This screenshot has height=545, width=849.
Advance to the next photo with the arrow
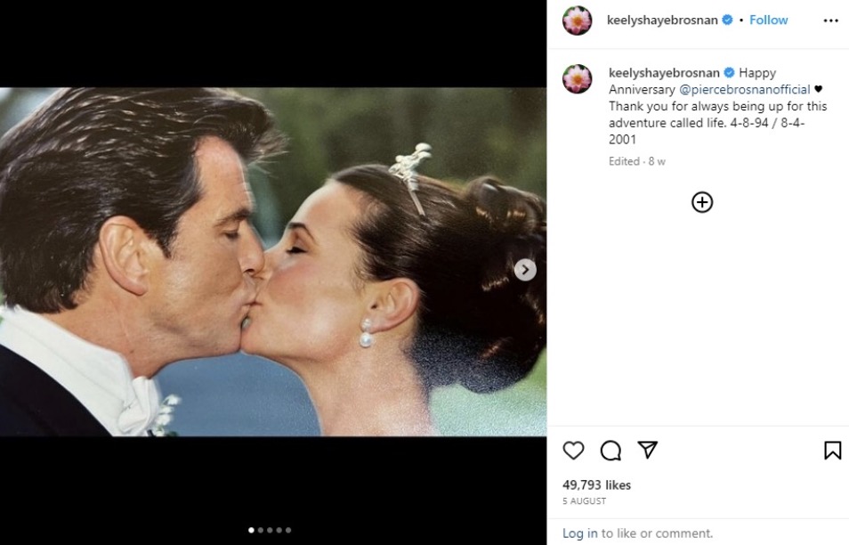(525, 270)
